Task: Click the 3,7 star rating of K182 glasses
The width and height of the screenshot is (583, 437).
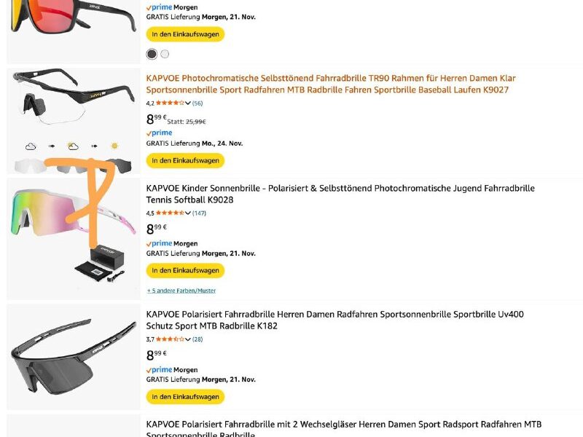Action: pyautogui.click(x=169, y=339)
